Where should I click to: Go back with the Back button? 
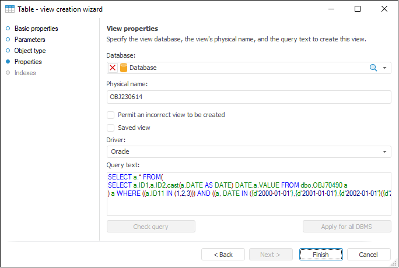pos(223,255)
